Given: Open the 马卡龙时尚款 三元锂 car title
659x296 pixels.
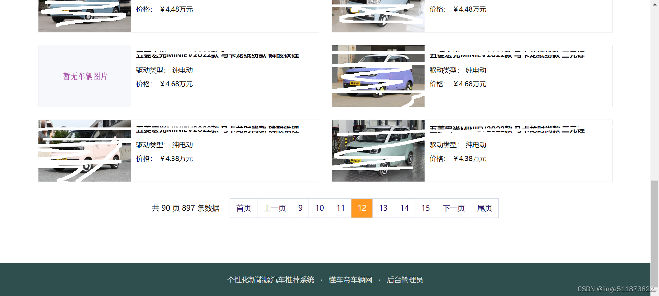Looking at the screenshot, I should [507, 129].
